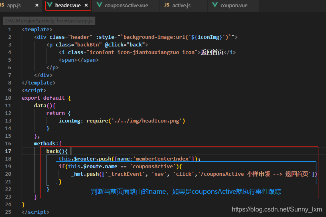Image resolution: width=326 pixels, height=217 pixels.
Task: Click the back() method definition
Action: point(57,151)
